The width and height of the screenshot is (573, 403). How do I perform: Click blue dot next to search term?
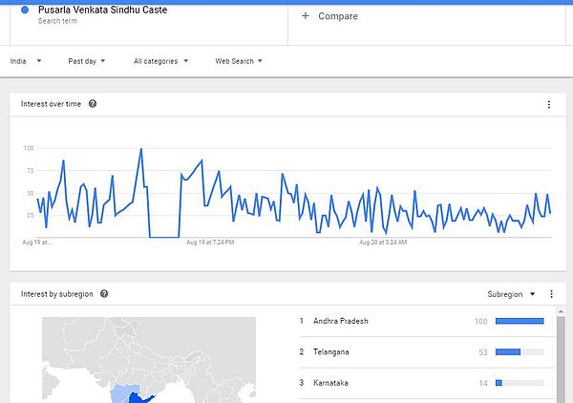(25, 10)
